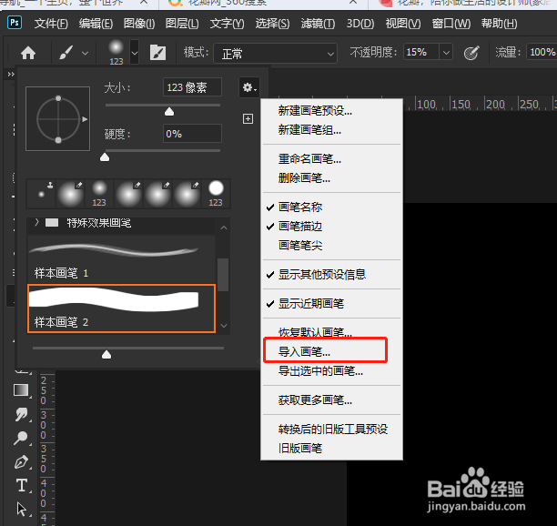Open the 选择(S) menu
557x526 pixels.
272,24
